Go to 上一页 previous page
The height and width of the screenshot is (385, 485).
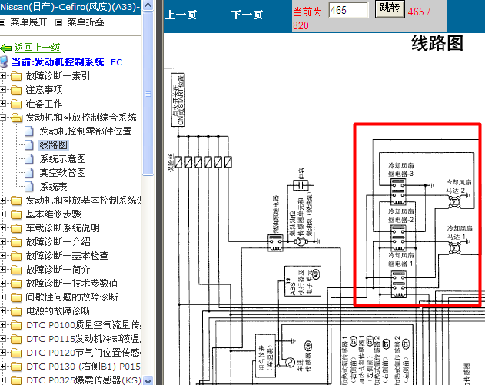[x=181, y=15]
